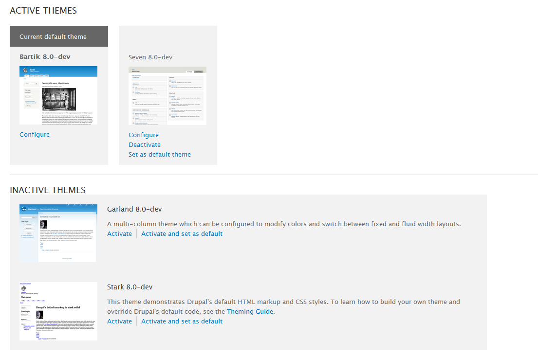The width and height of the screenshot is (538, 357).
Task: Deactivate the Seven theme
Action: [145, 144]
